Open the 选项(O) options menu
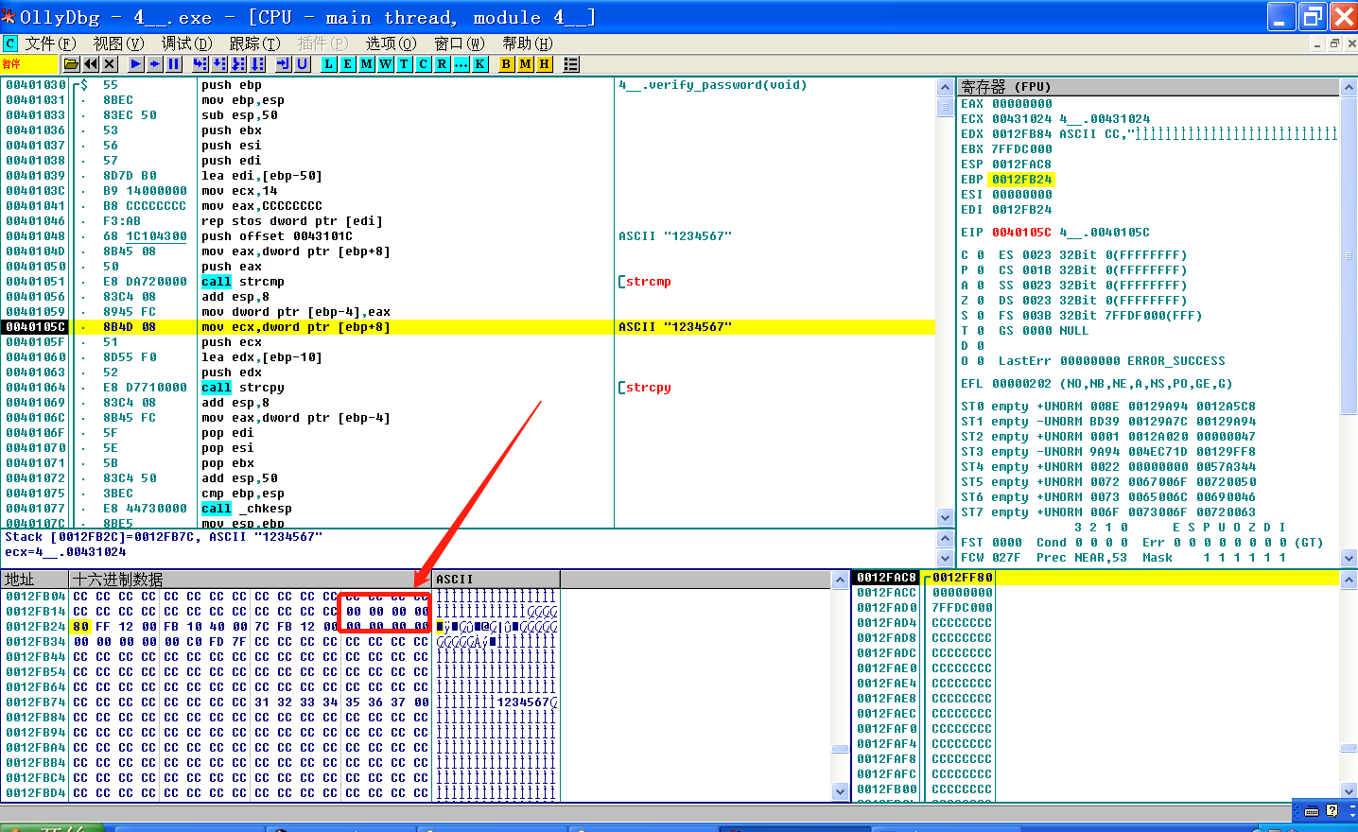This screenshot has height=832, width=1358. (x=391, y=43)
